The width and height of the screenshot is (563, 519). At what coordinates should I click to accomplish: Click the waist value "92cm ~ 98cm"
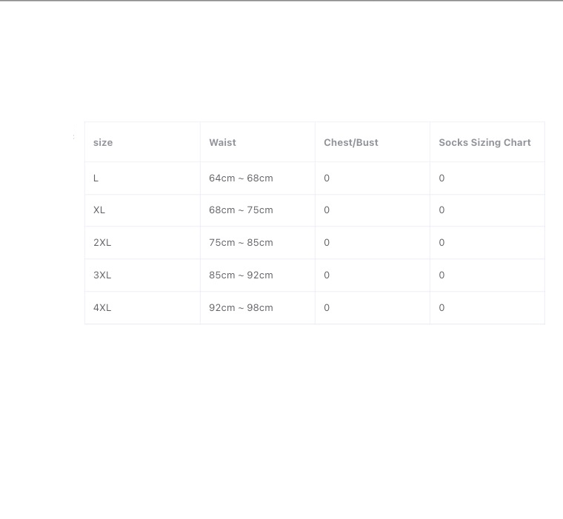click(241, 308)
